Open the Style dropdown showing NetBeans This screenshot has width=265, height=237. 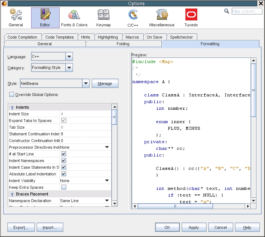54,83
